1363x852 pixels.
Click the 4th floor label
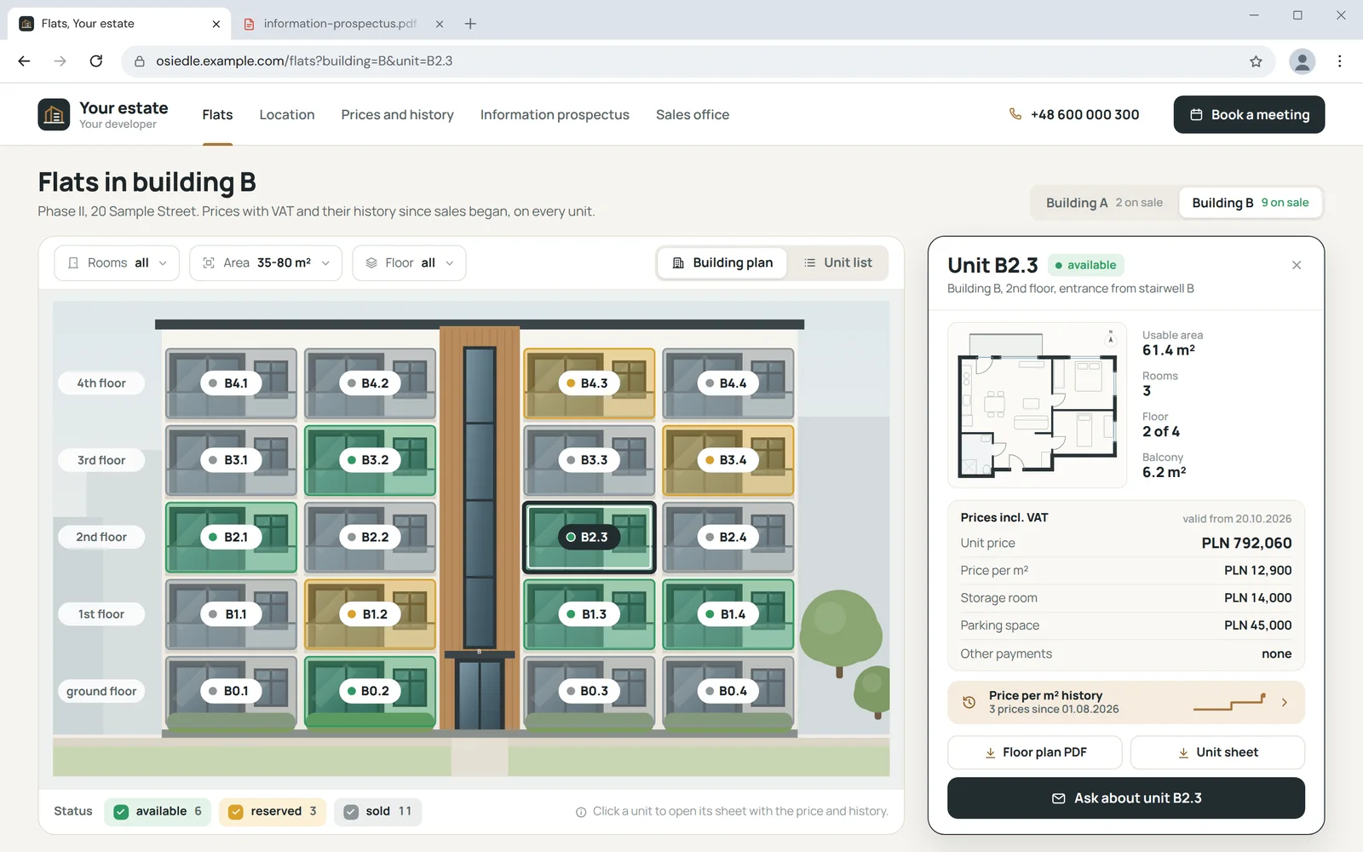pos(101,383)
